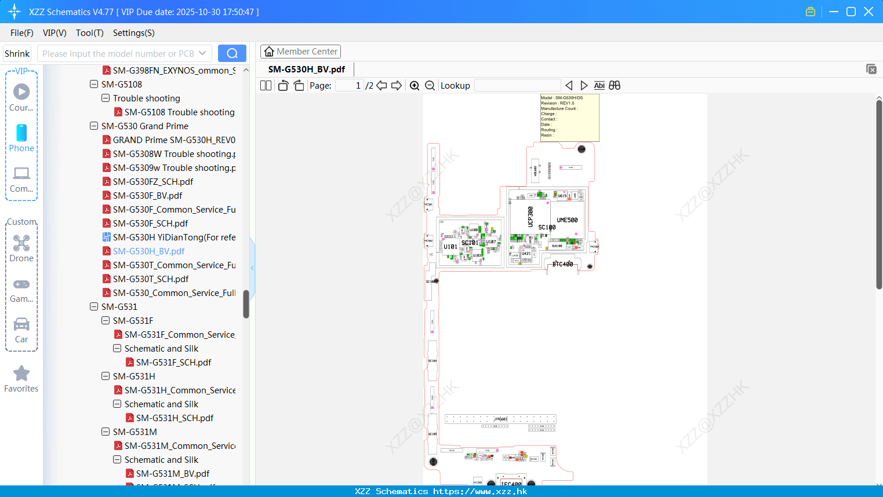Click the close-all-tabs icon at top right
The width and height of the screenshot is (883, 497).
[871, 69]
